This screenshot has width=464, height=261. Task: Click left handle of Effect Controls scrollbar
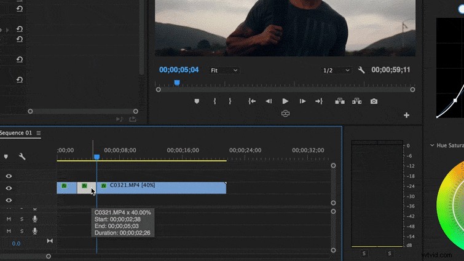[30, 111]
